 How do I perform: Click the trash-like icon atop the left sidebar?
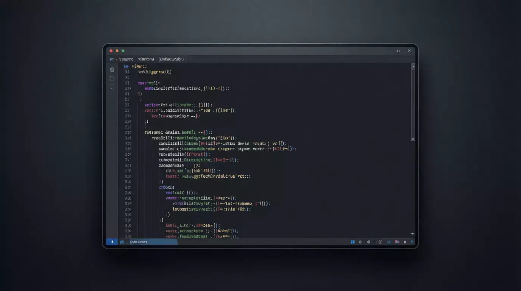112,69
